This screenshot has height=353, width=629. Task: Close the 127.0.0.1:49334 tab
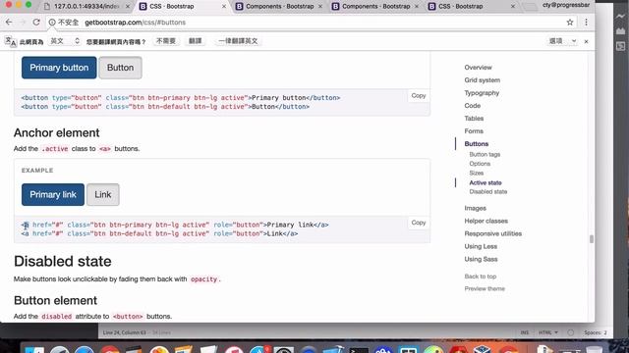pos(128,7)
